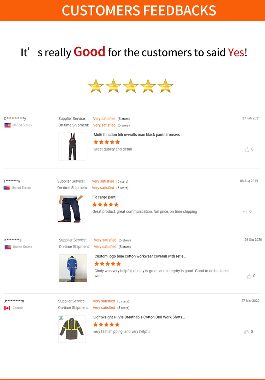Viewport: 265px width, 380px height.
Task: Click thumbs-up on K***s's coverall review
Action: (249, 276)
